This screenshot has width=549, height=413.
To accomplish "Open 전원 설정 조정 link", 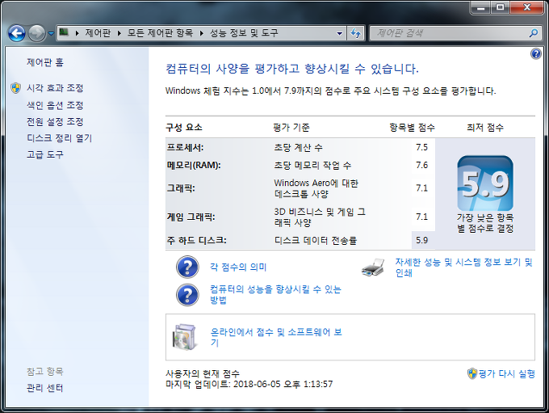I will [55, 122].
